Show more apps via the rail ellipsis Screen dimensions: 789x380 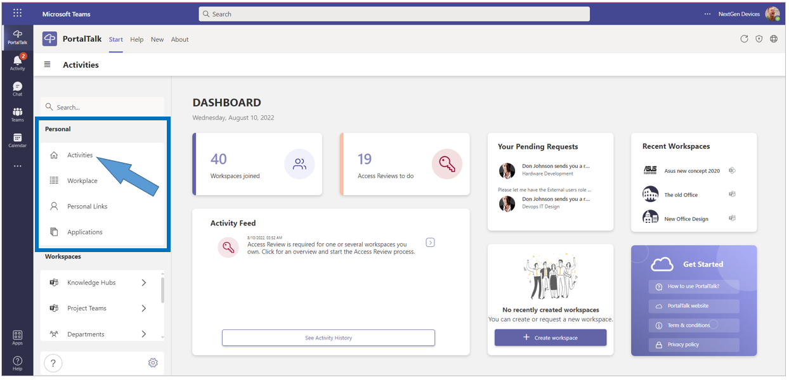pyautogui.click(x=17, y=166)
